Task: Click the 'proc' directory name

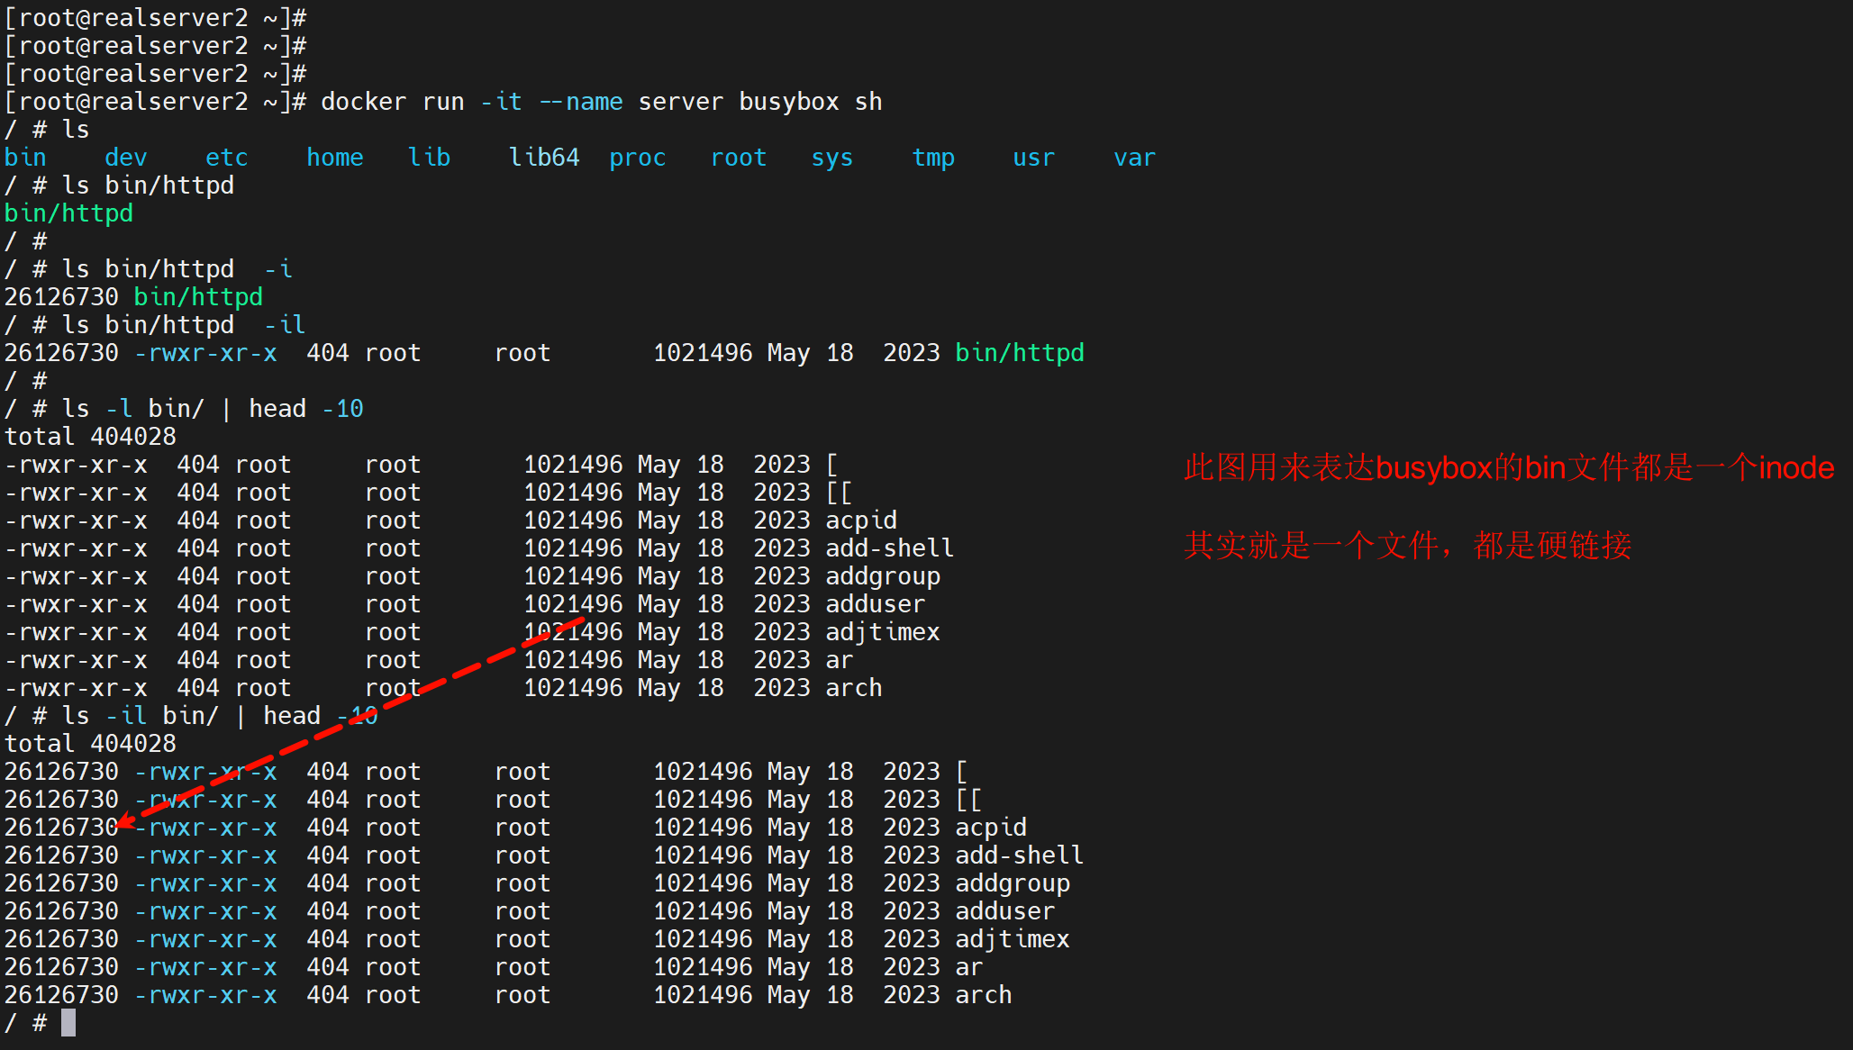Action: (637, 158)
